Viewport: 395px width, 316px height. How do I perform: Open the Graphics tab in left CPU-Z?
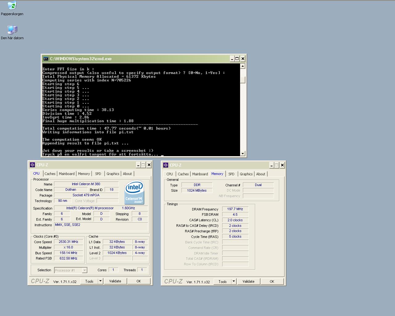pos(113,174)
